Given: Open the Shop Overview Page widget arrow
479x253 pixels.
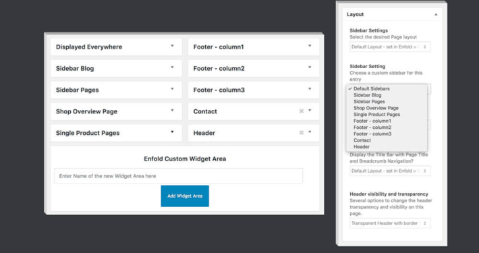Looking at the screenshot, I should point(172,110).
